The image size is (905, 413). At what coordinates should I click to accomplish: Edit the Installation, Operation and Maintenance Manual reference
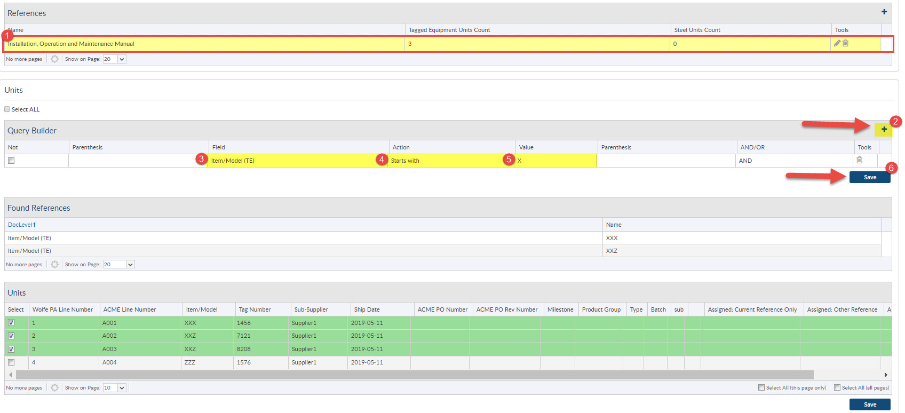[x=837, y=43]
